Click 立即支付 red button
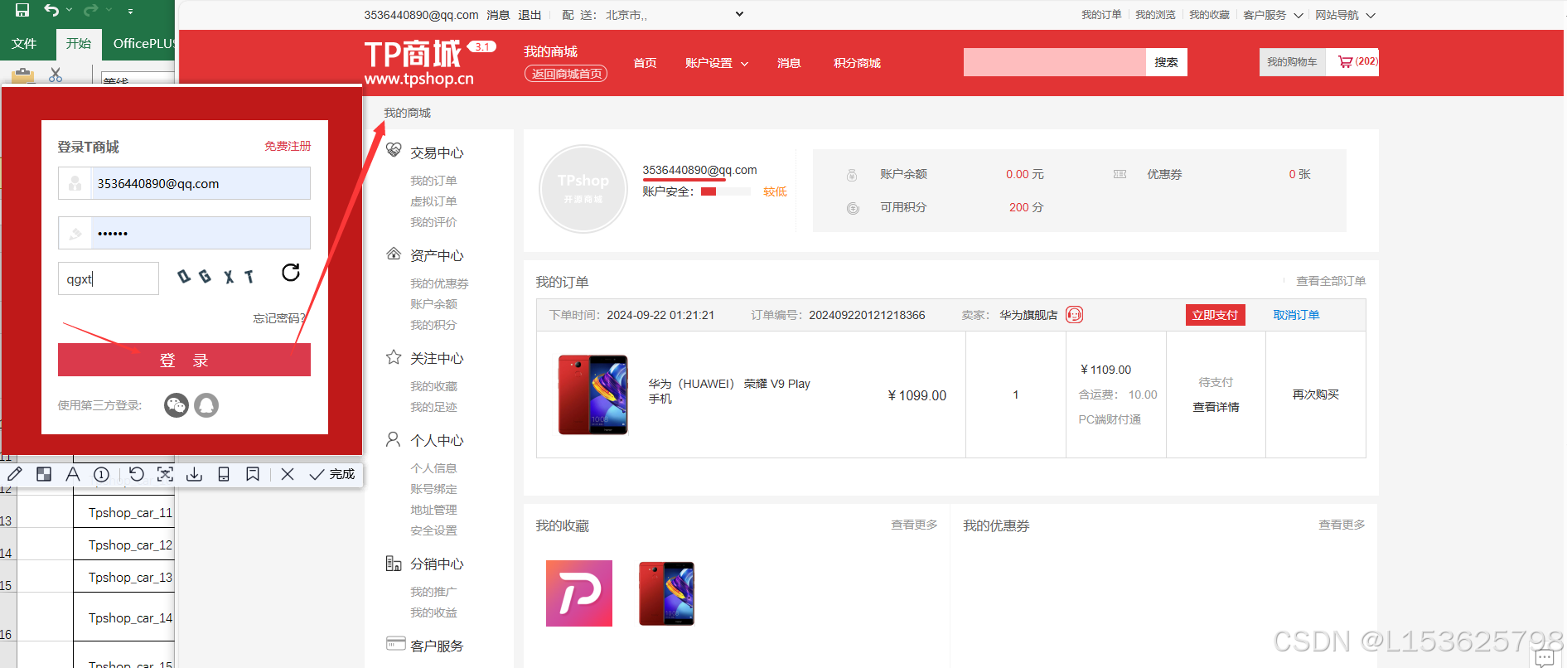 pyautogui.click(x=1215, y=315)
